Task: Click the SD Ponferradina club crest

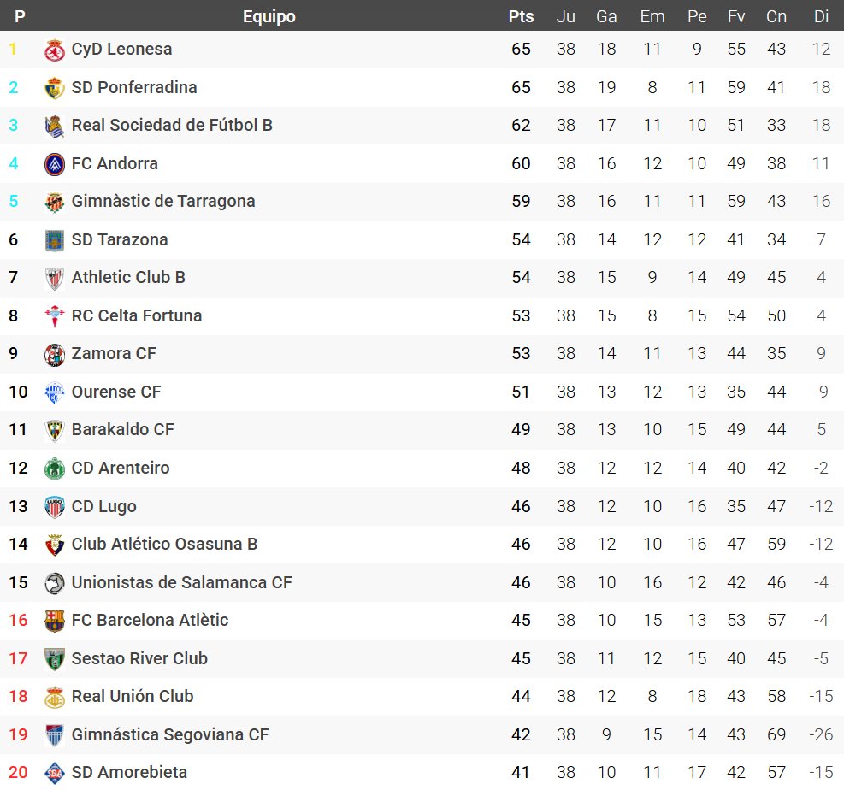Action: pyautogui.click(x=55, y=88)
